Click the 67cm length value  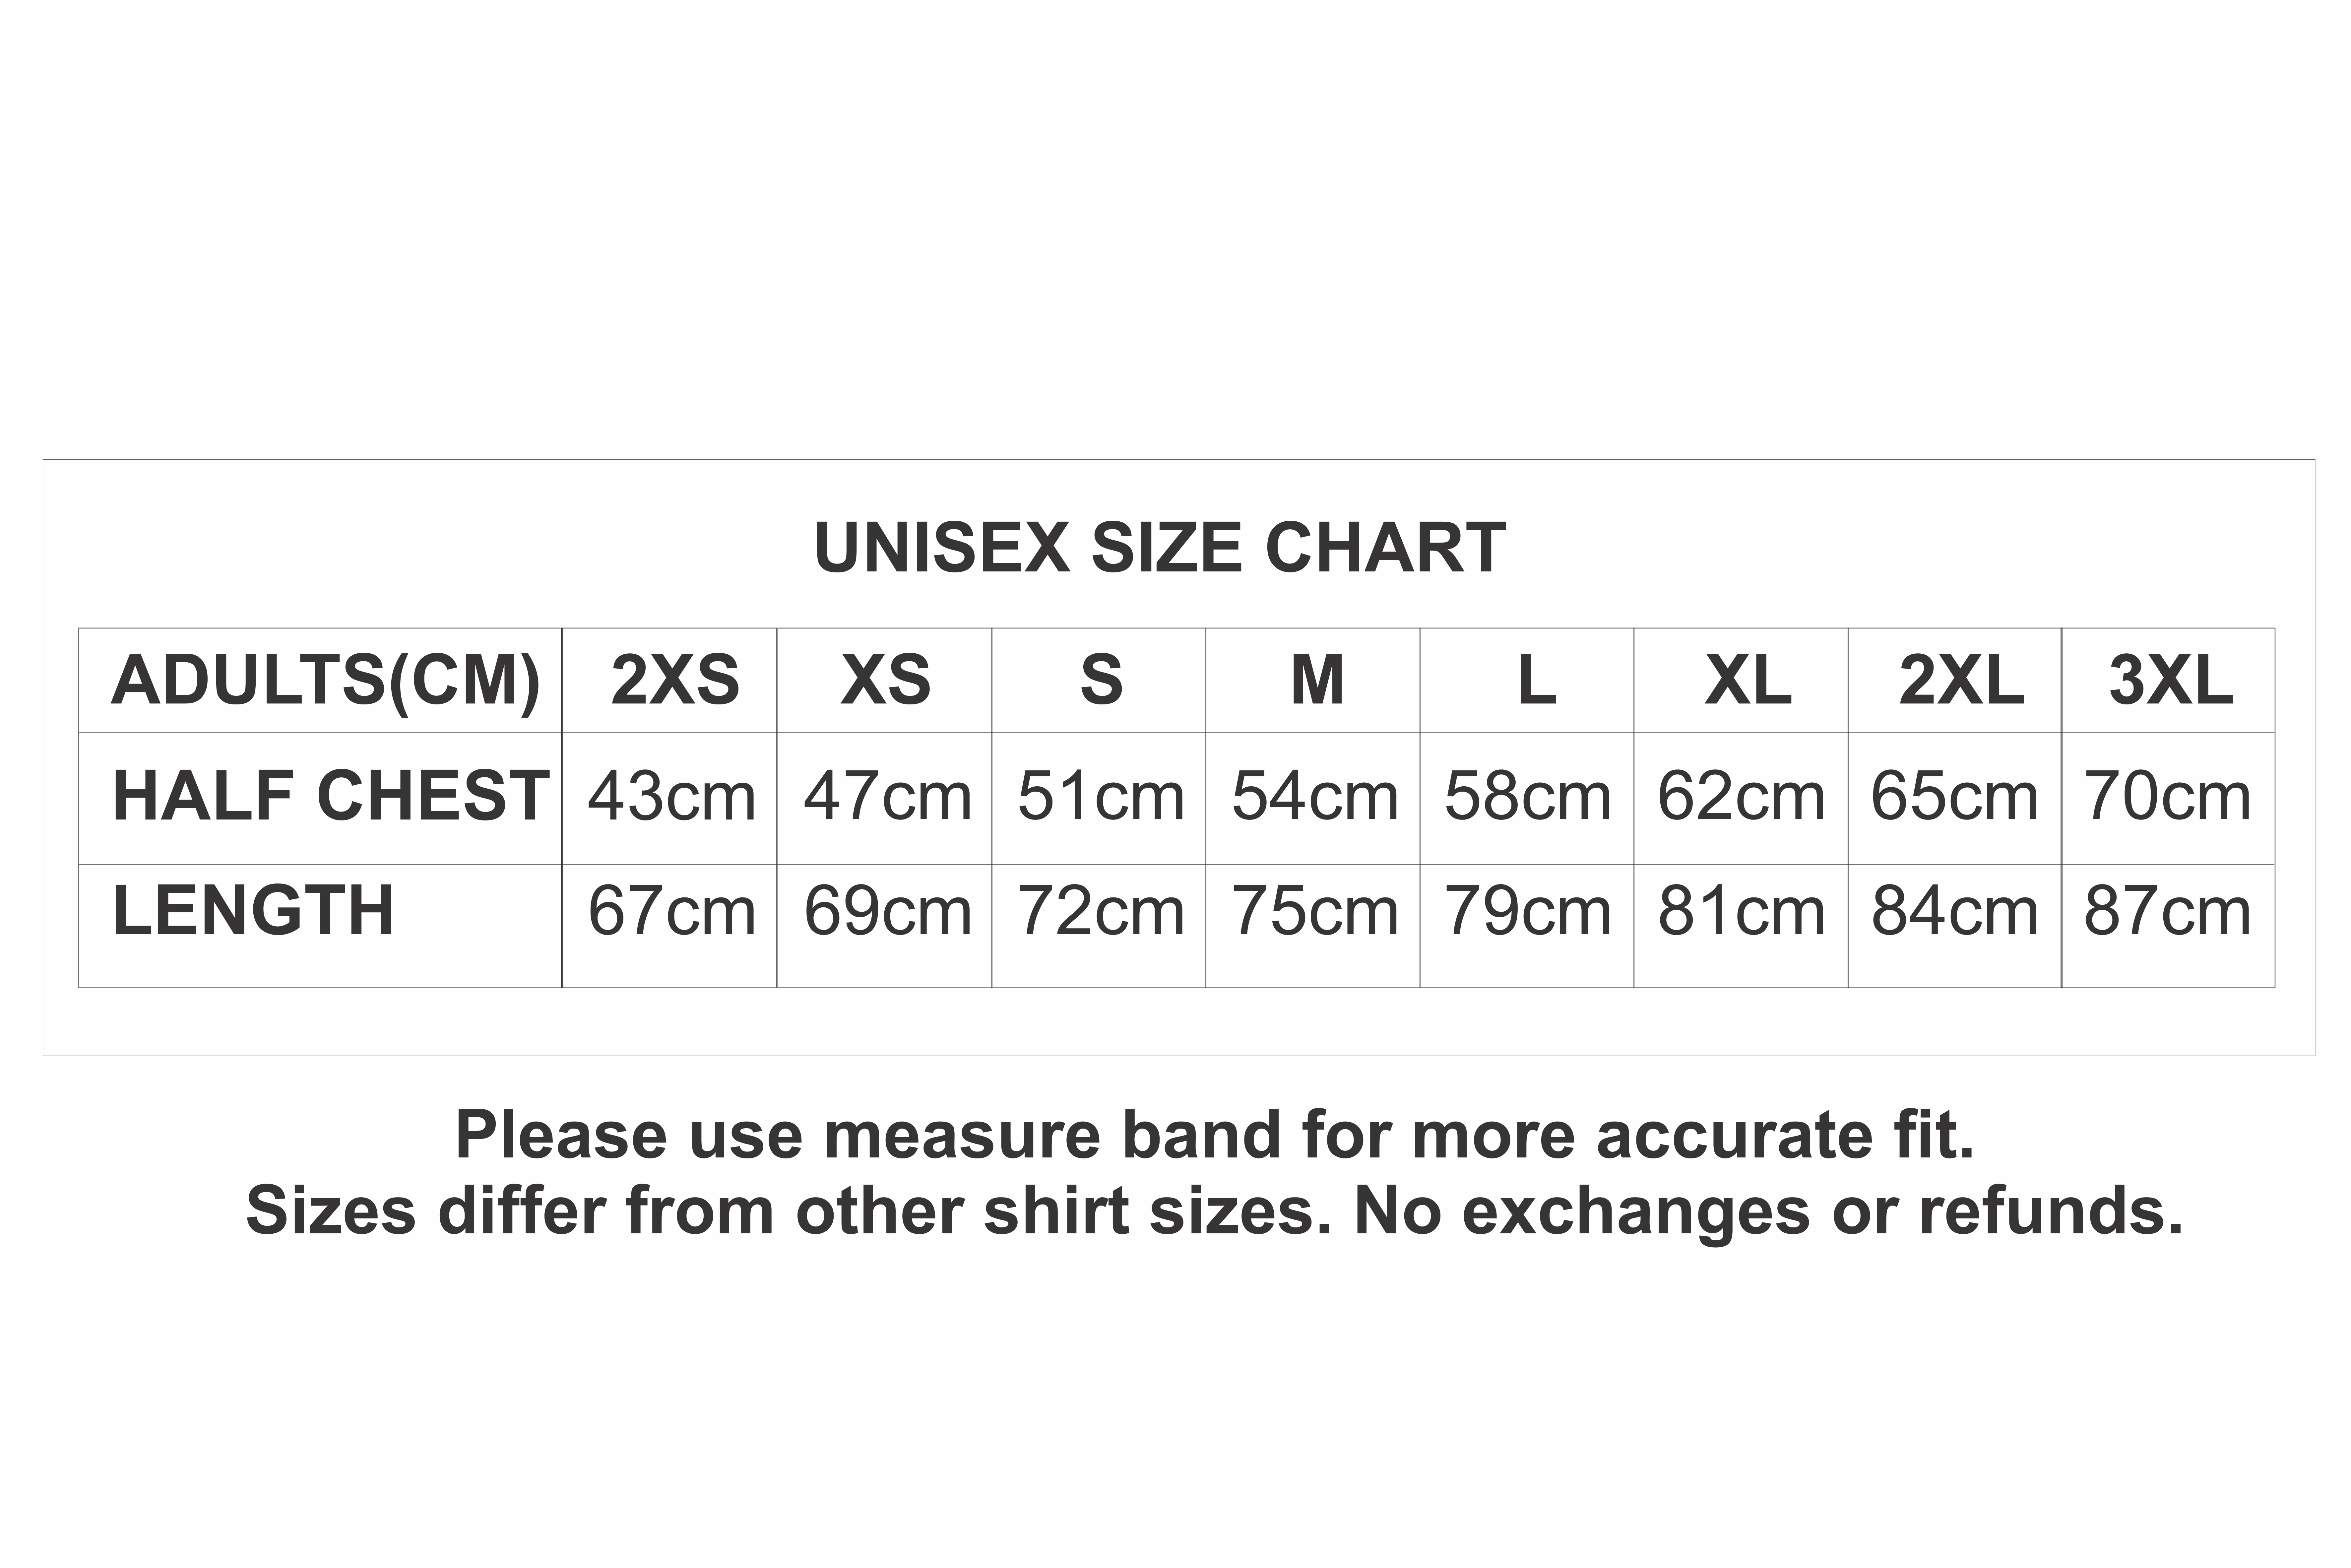pos(672,912)
